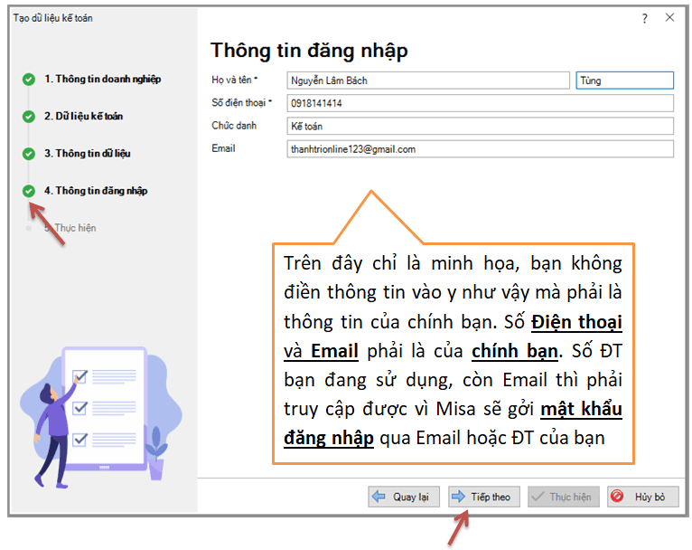Click the green check beside Thông tin doanh nghiệp
Viewport: 692px width, 550px height.
(29, 80)
